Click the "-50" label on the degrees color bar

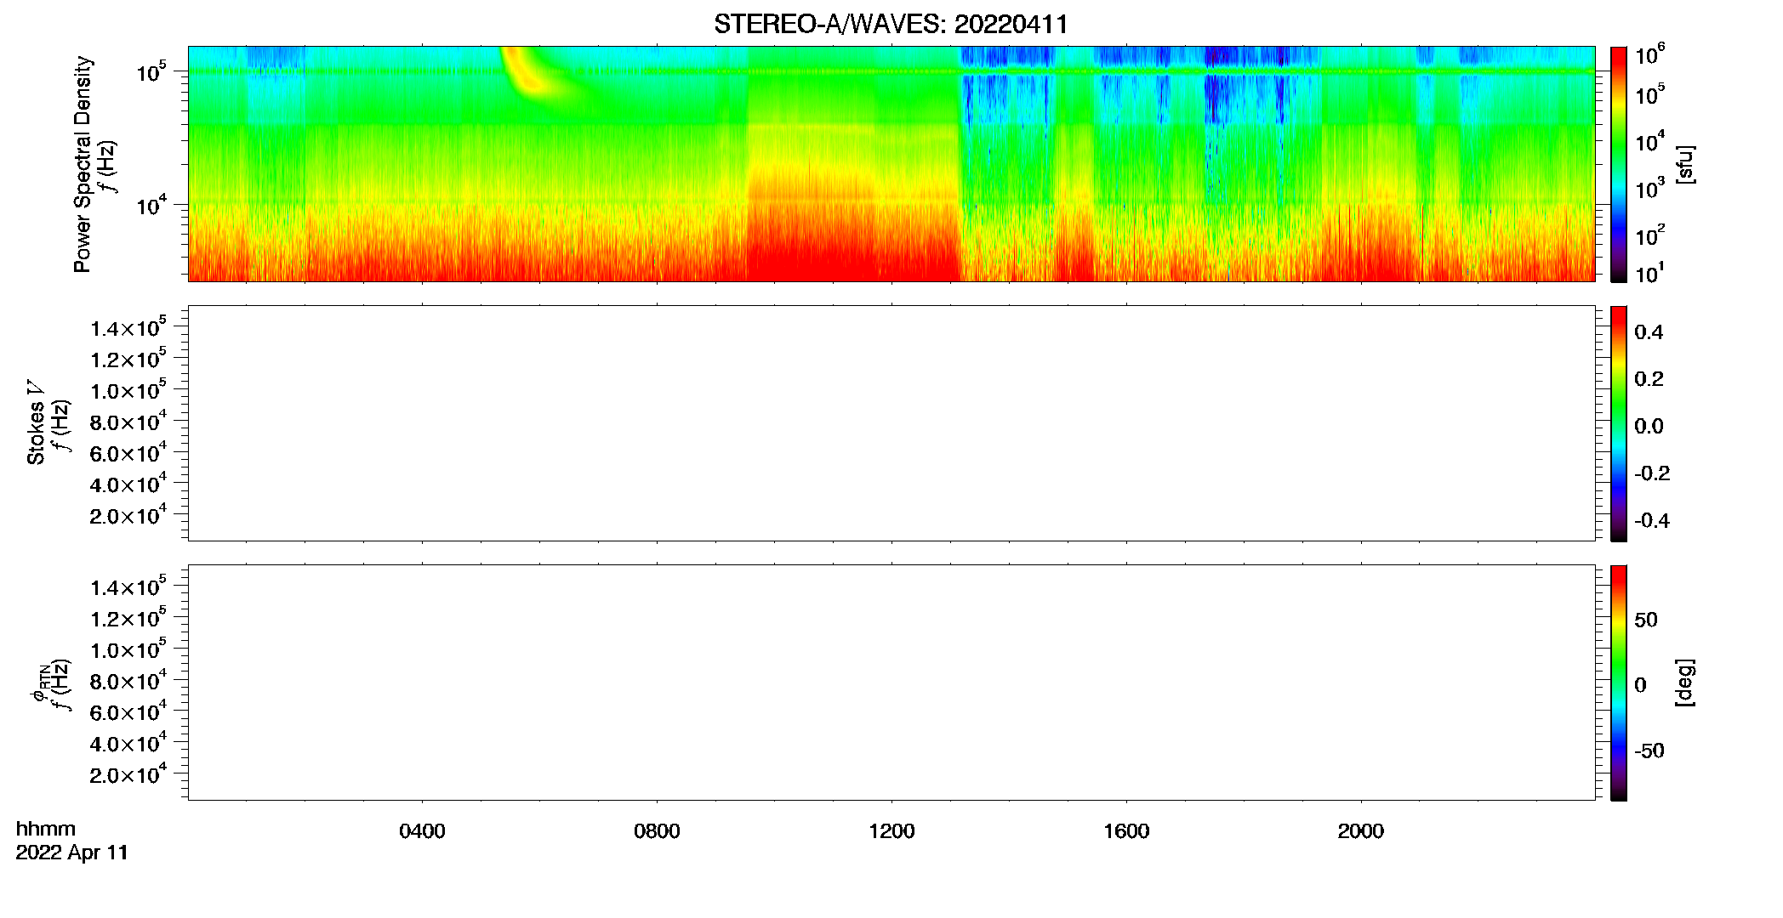(x=1649, y=751)
